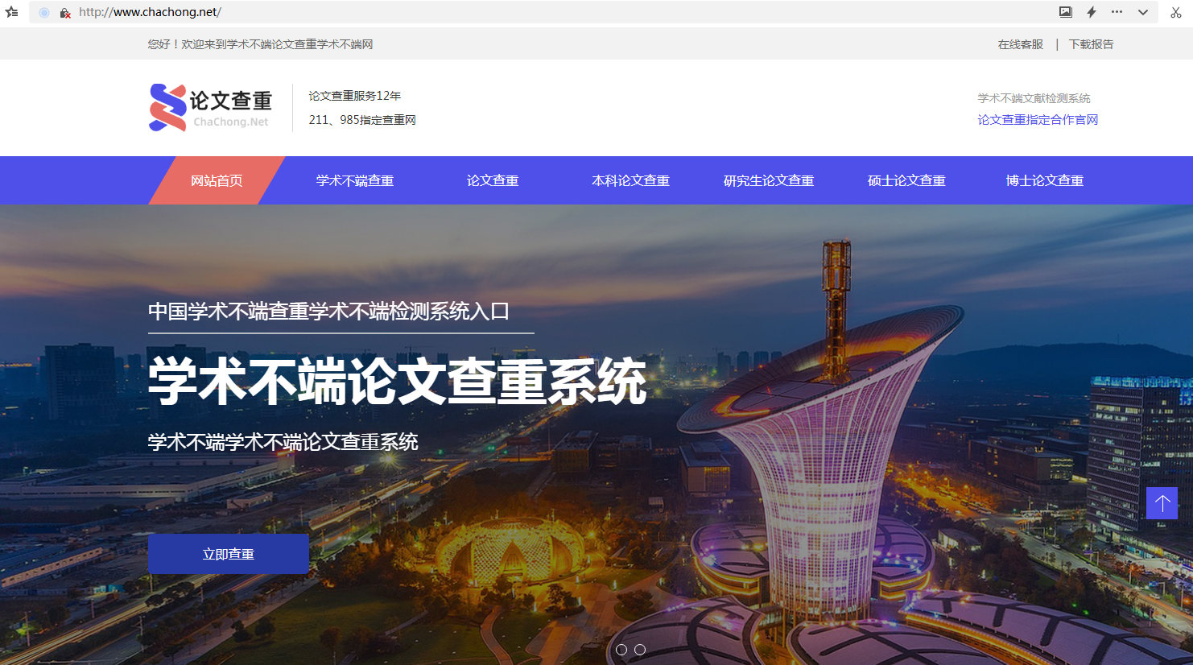
Task: Click the 学术不端文献检测系统 text
Action: pyautogui.click(x=1034, y=98)
